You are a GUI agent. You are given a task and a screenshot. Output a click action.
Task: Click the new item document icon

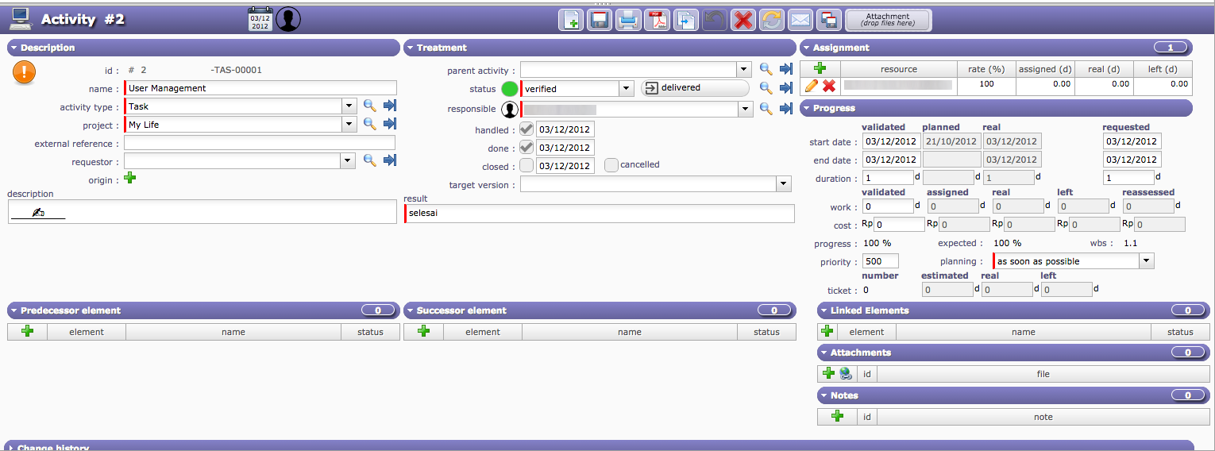[570, 20]
